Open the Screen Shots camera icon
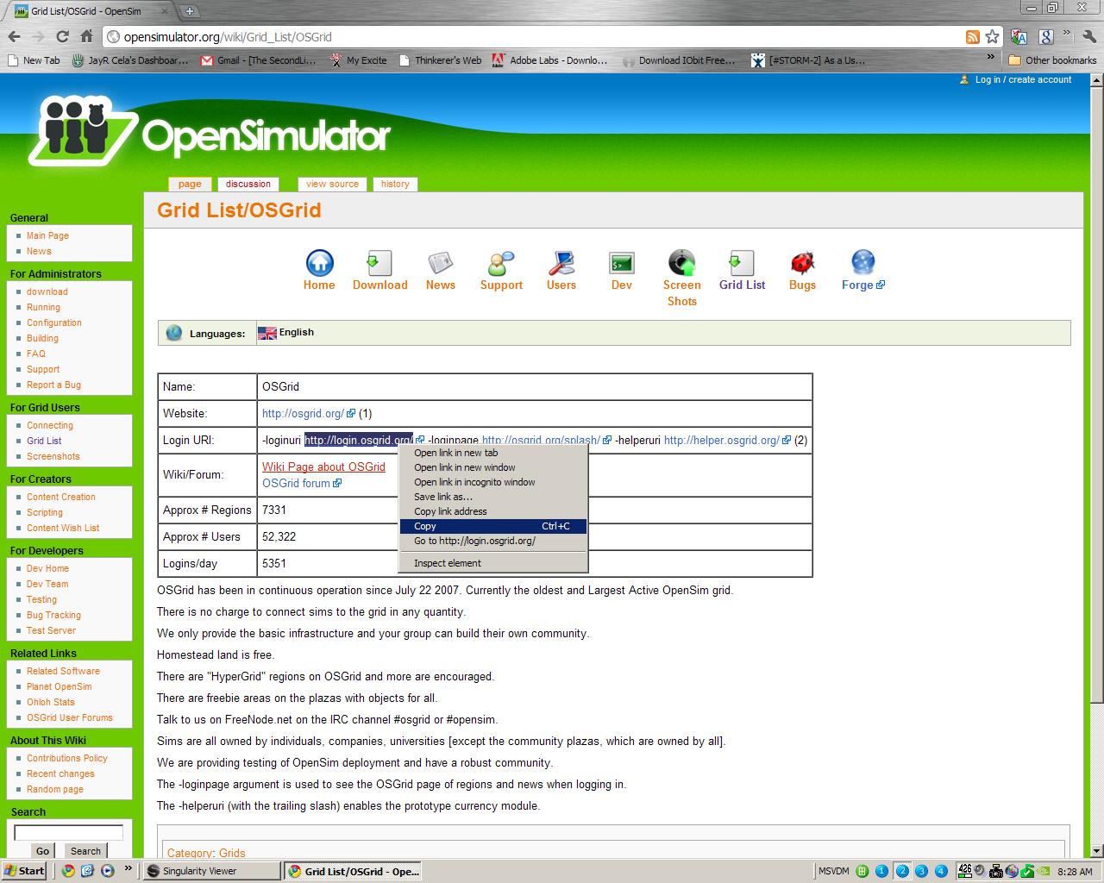The image size is (1104, 883). tap(681, 263)
